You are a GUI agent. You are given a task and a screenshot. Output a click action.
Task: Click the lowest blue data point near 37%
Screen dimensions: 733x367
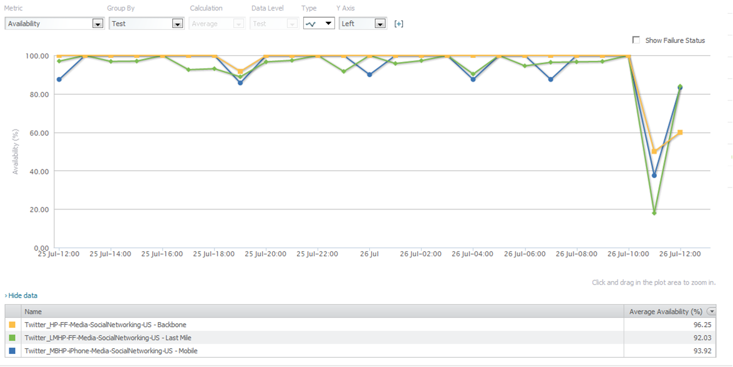coord(654,175)
